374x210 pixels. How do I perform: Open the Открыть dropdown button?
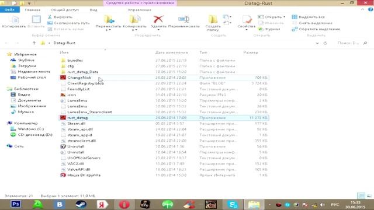[271, 17]
